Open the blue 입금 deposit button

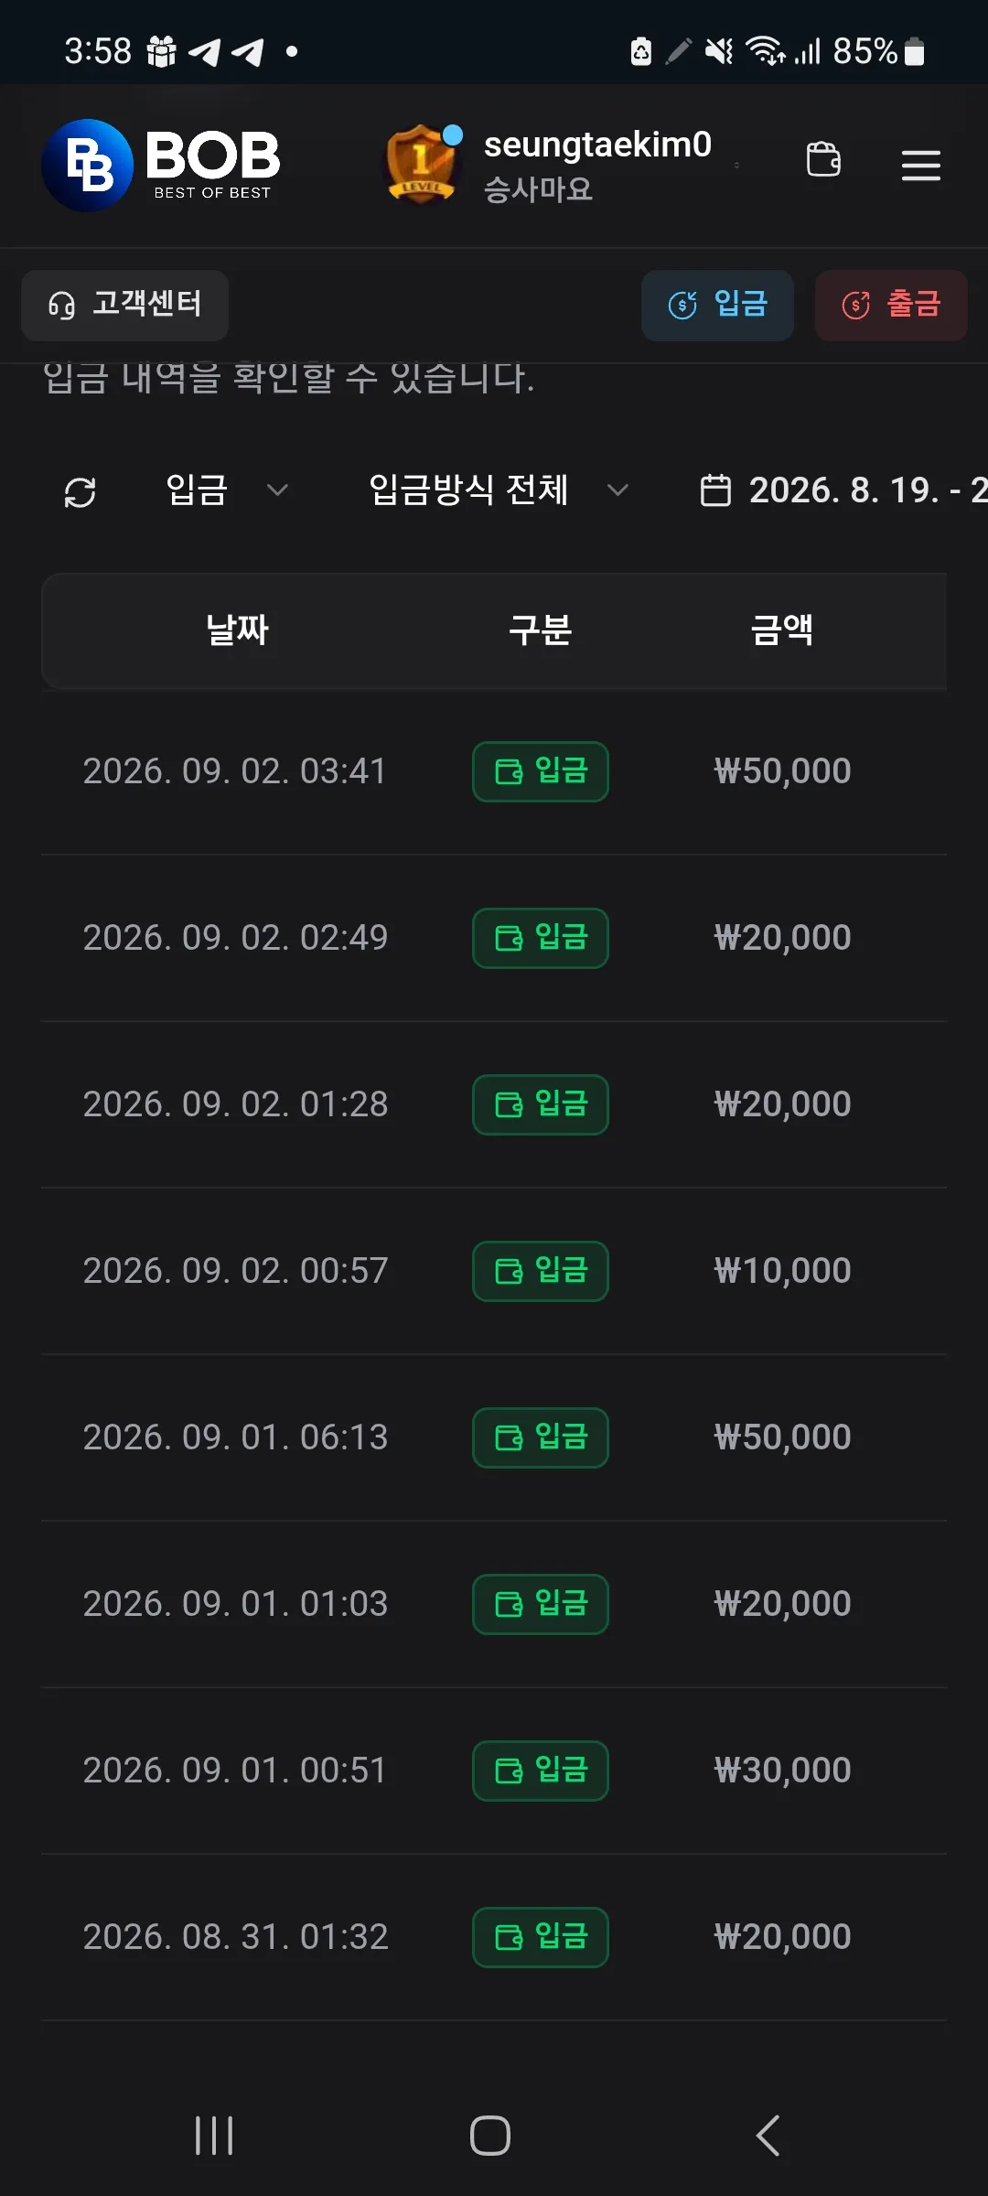pyautogui.click(x=717, y=305)
